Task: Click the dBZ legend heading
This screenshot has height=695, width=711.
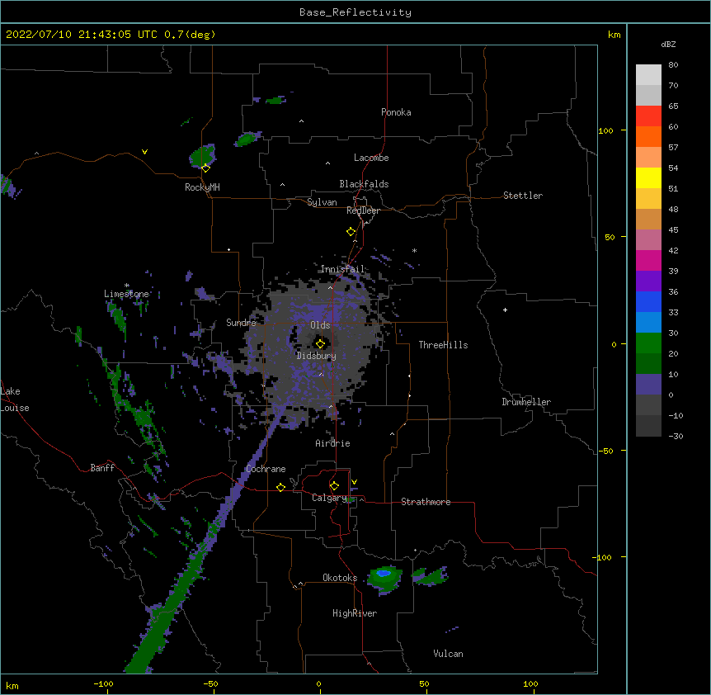Action: click(x=668, y=44)
